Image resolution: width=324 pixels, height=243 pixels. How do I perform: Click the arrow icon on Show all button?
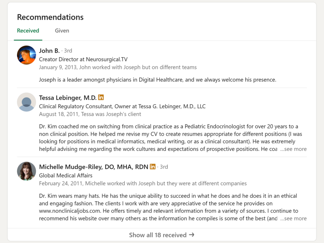(191, 235)
